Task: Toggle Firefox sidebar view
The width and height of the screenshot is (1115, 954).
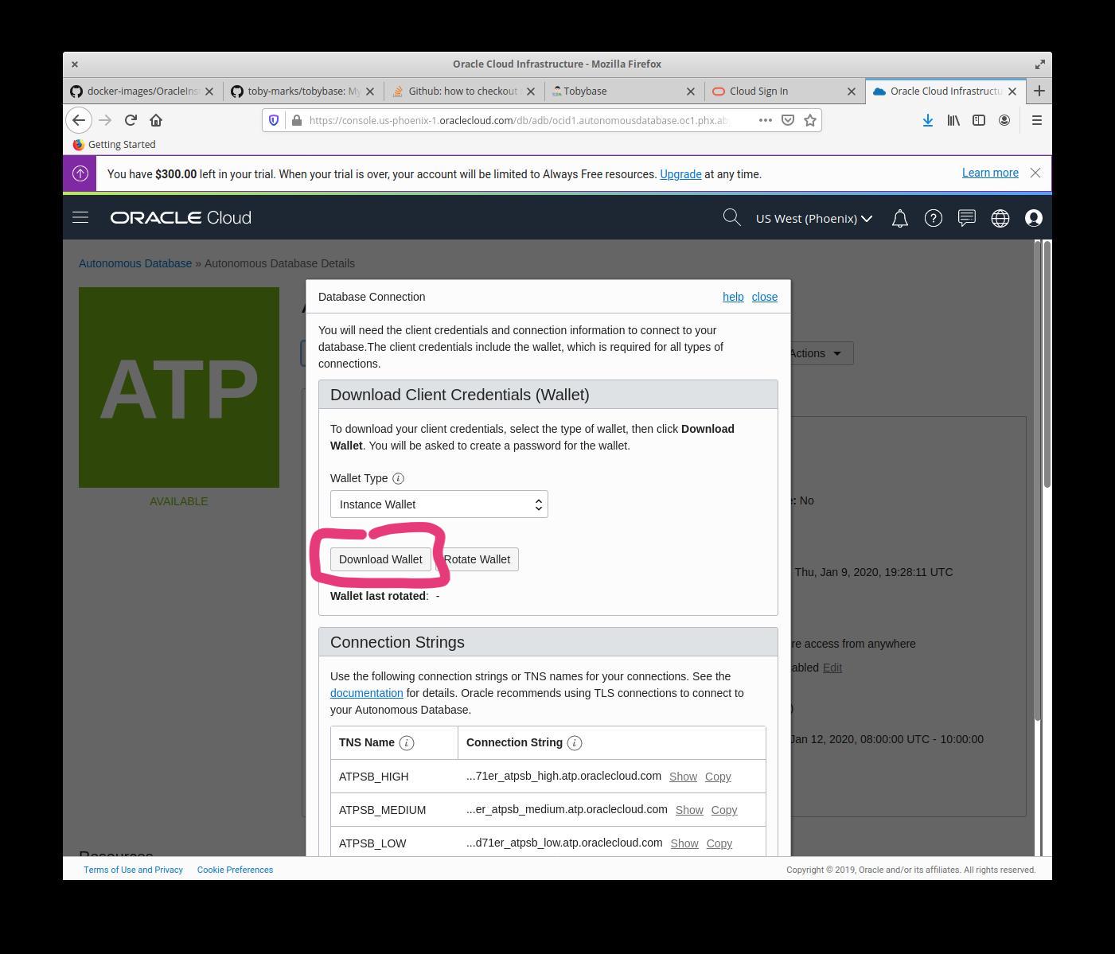Action: (979, 120)
